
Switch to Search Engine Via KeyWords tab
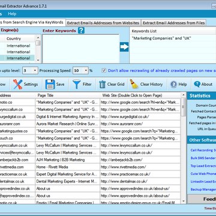[32, 22]
